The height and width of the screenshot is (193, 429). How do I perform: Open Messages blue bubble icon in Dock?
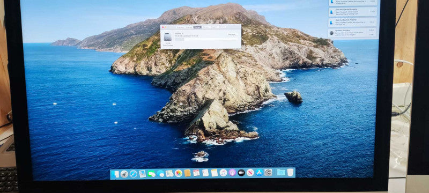[160, 174]
